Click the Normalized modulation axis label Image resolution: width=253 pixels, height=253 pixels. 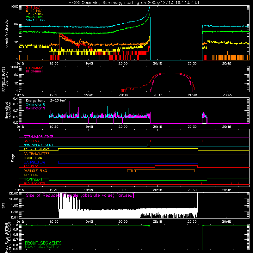[8, 110]
